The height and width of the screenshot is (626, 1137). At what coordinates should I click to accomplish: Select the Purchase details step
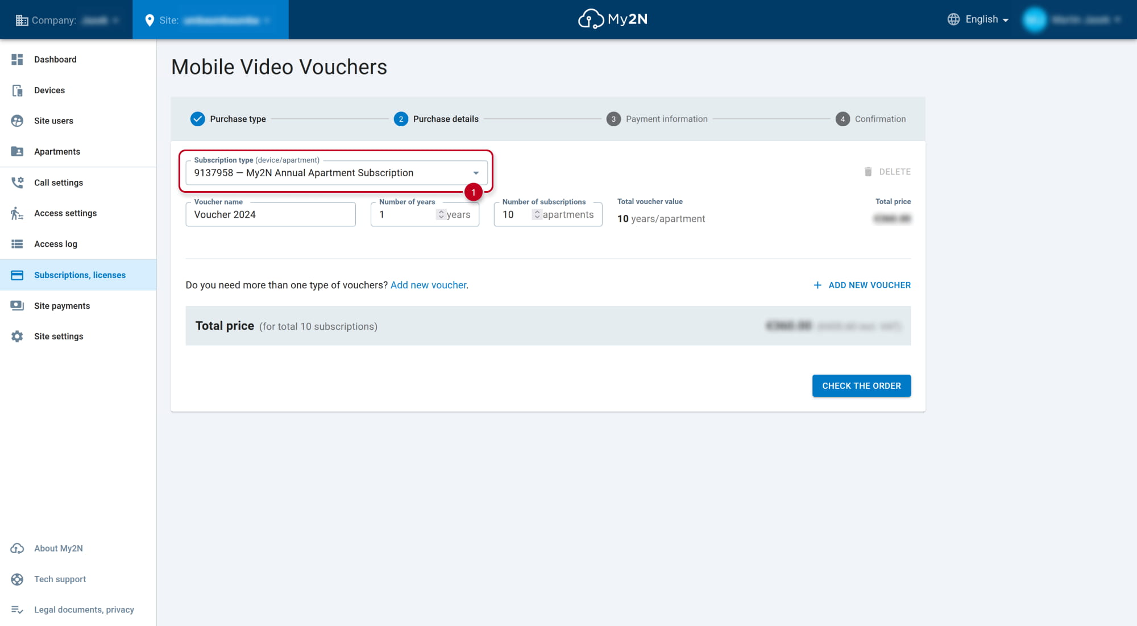436,119
